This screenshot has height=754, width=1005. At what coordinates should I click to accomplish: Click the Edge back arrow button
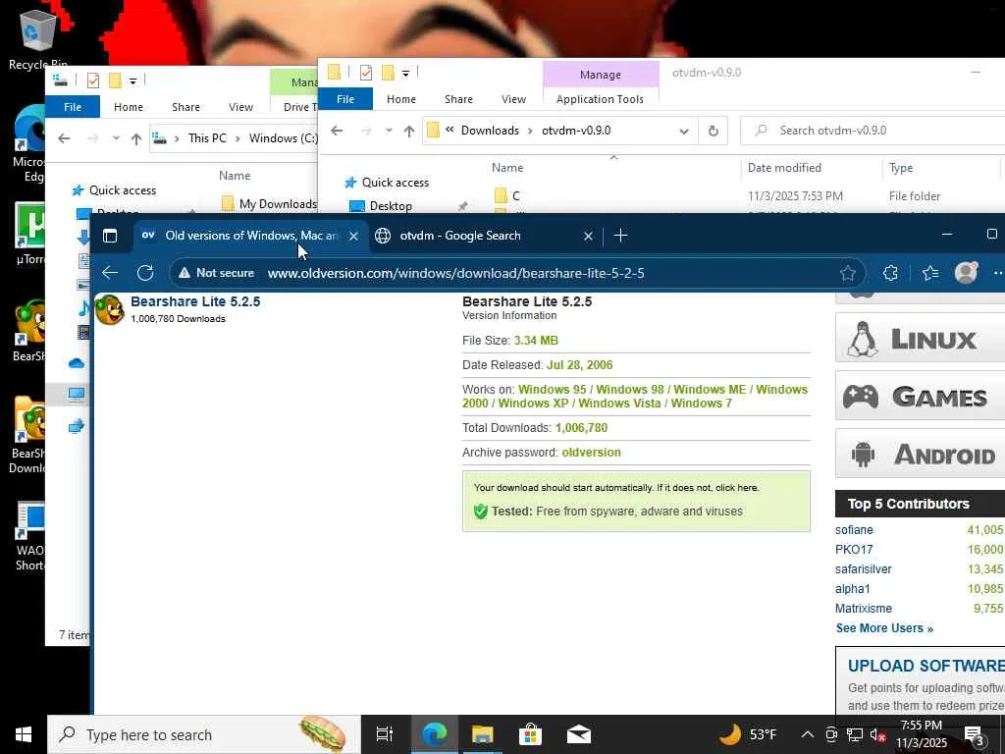pos(110,273)
